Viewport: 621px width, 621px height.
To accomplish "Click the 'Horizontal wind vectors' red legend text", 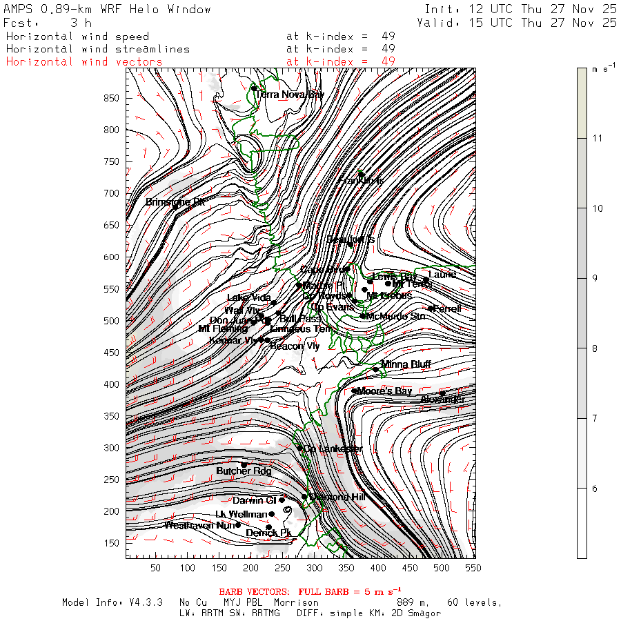I will pyautogui.click(x=84, y=61).
